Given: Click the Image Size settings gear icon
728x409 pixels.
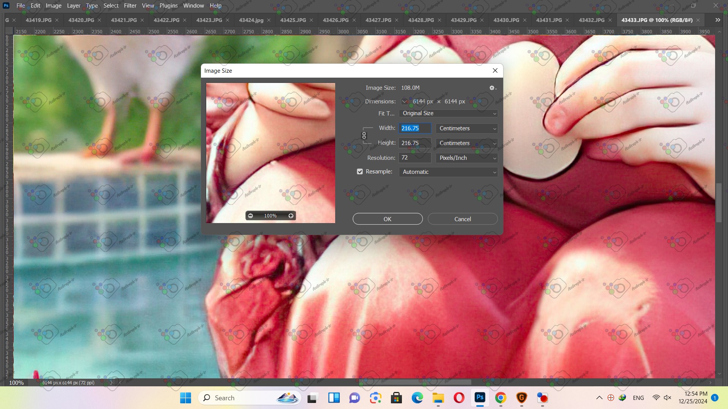Looking at the screenshot, I should [x=492, y=88].
